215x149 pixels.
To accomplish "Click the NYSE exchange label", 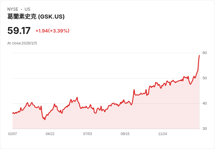I will pyautogui.click(x=13, y=9).
